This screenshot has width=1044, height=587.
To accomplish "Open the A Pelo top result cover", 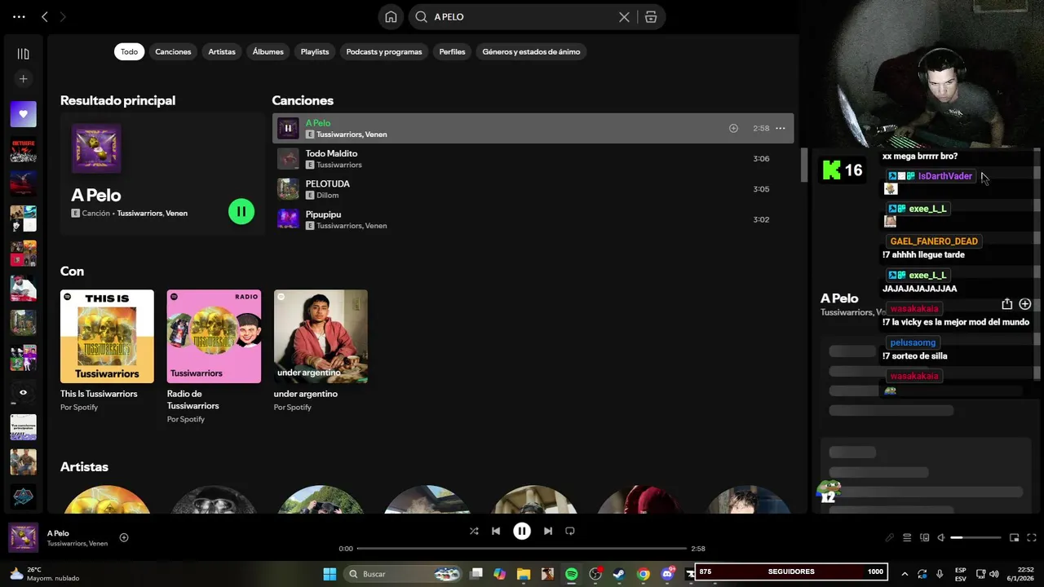I will point(96,148).
